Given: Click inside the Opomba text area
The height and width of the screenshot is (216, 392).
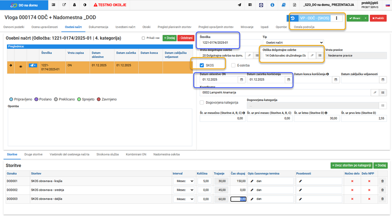Looking at the screenshot, I should (100, 127).
